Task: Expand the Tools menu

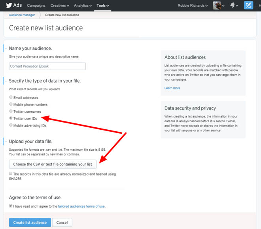Action: 103,6
